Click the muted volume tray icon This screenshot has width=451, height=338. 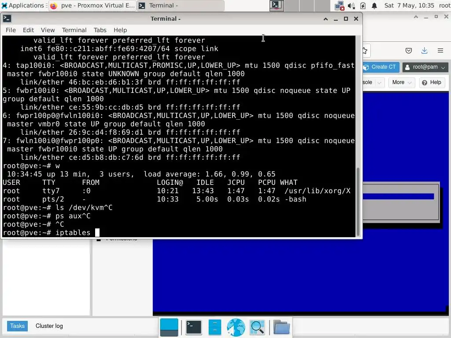pyautogui.click(x=351, y=6)
